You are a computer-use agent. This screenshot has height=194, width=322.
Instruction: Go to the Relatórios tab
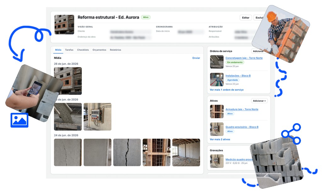pyautogui.click(x=115, y=50)
